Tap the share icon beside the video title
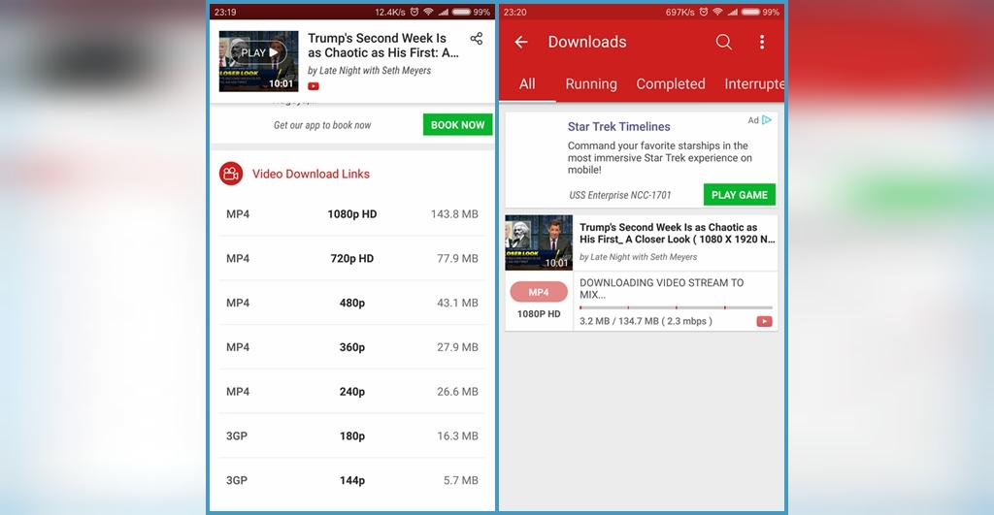Screen dimensions: 994x515 (477, 39)
